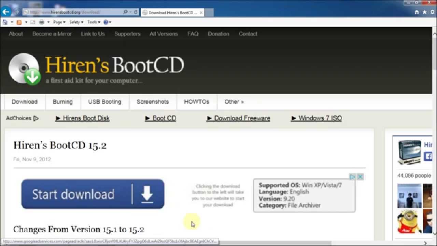Close the ad with the X icon

pyautogui.click(x=360, y=177)
